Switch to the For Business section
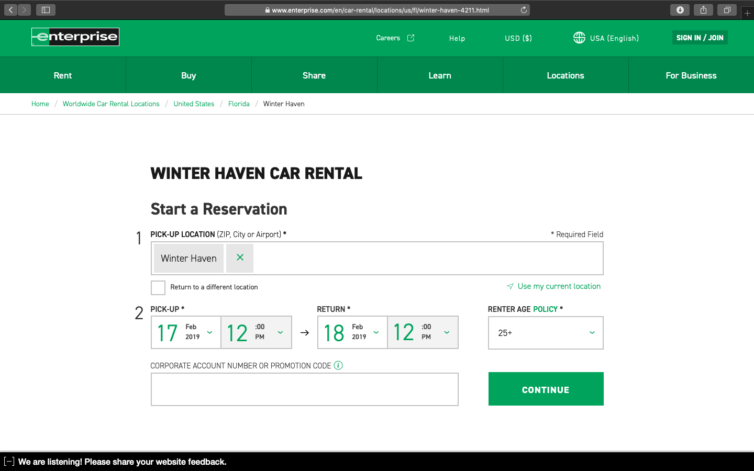Viewport: 754px width, 471px height. click(x=691, y=75)
